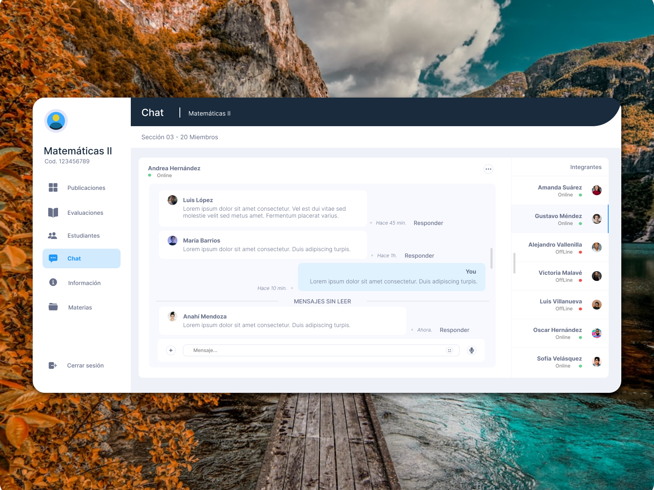Screen dimensions: 654x490
Task: Click Victoria Malavé's offline status dot
Action: pos(580,281)
